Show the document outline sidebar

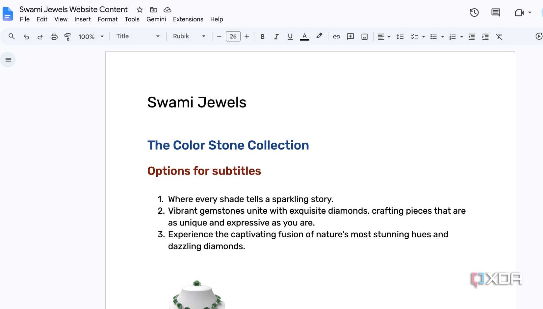pos(8,60)
